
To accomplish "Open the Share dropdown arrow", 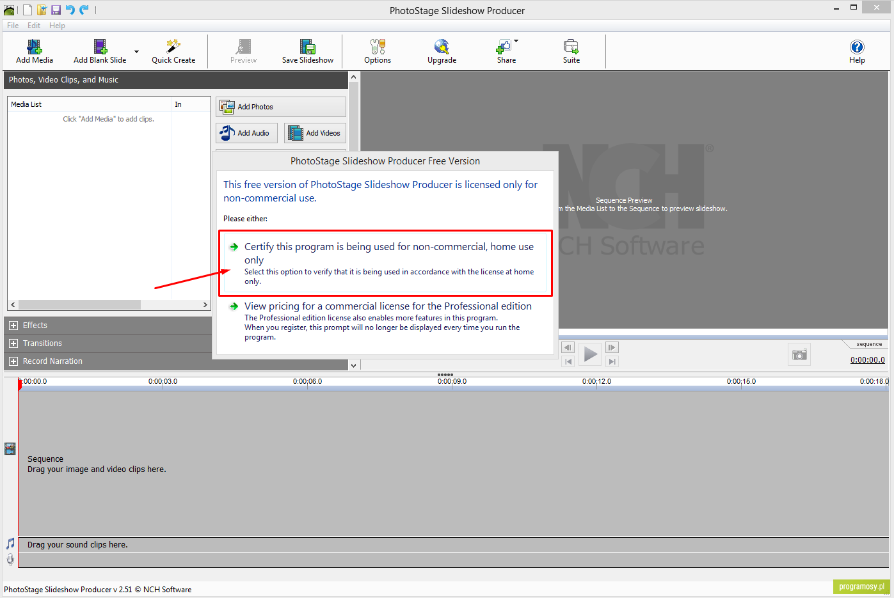I will click(x=516, y=42).
